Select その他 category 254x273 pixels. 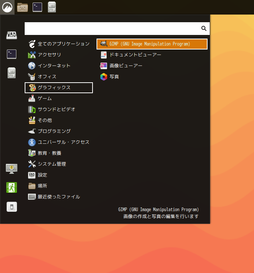59,120
